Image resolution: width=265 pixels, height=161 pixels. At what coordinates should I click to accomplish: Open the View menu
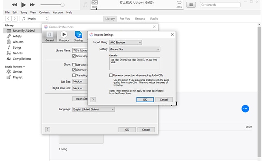[x=33, y=12]
